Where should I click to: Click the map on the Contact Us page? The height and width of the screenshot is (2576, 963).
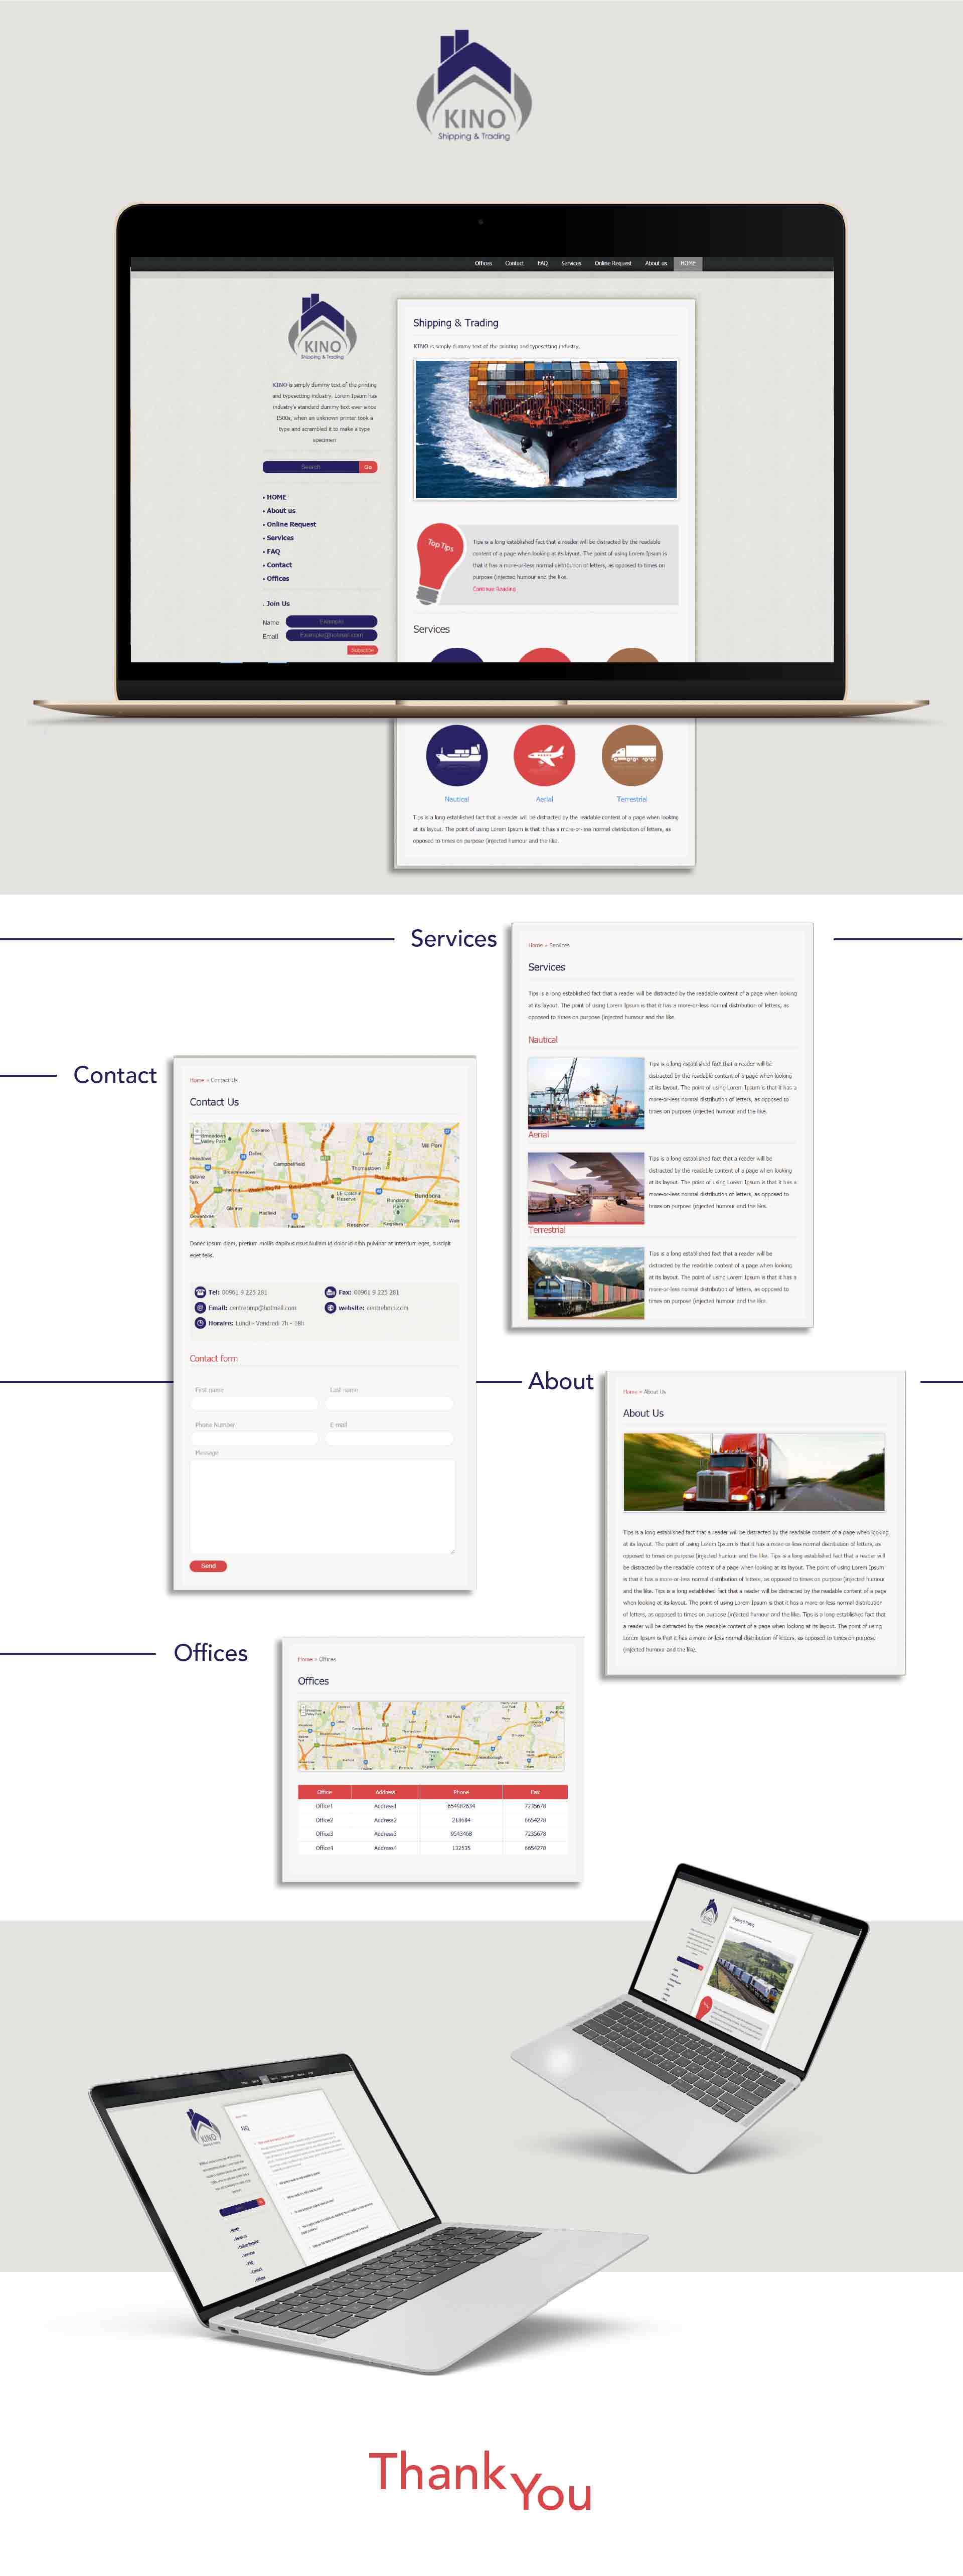point(325,1175)
